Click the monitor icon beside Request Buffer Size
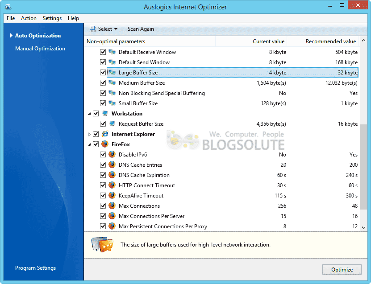The height and width of the screenshot is (284, 371). click(x=112, y=123)
